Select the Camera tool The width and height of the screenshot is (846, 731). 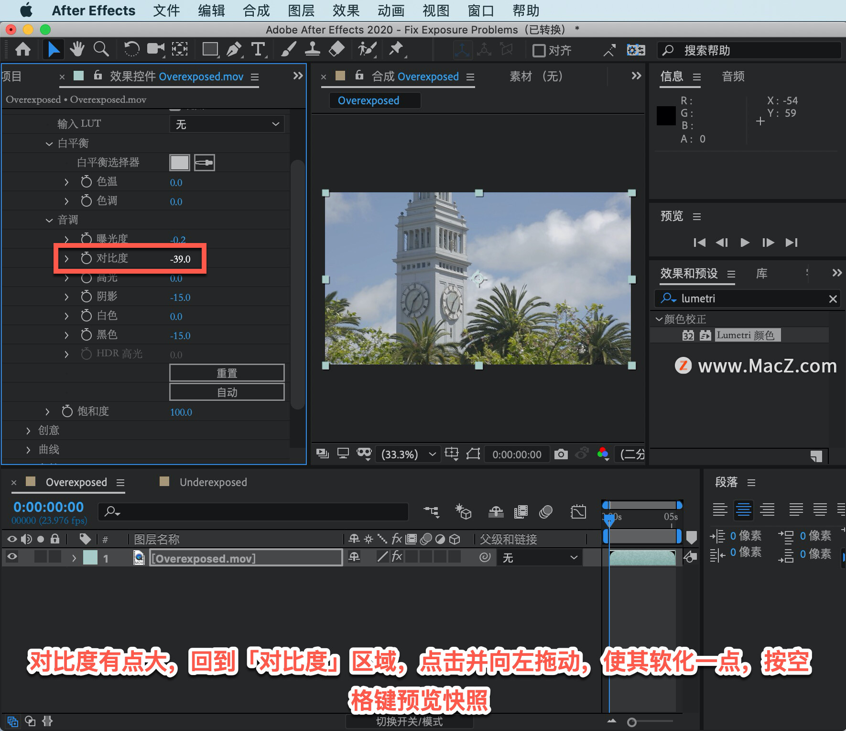coord(156,50)
